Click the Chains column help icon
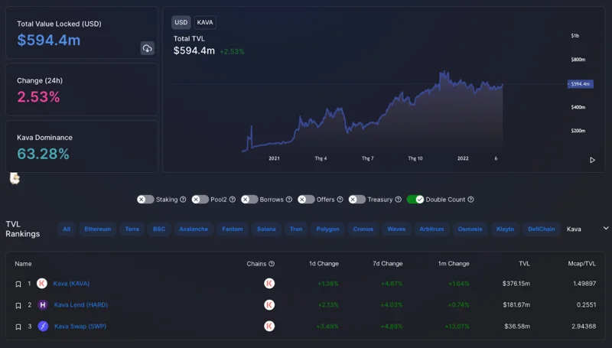This screenshot has width=612, height=348. point(272,264)
